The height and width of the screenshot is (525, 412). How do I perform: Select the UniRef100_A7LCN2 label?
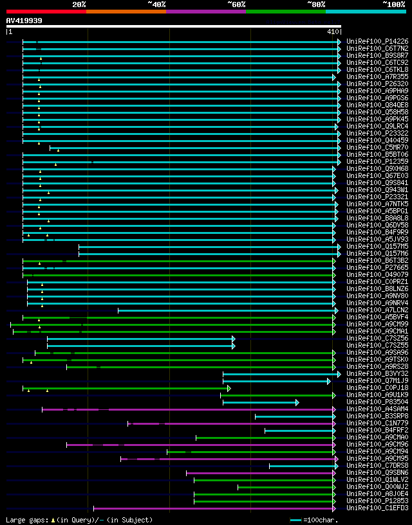[x=377, y=310]
